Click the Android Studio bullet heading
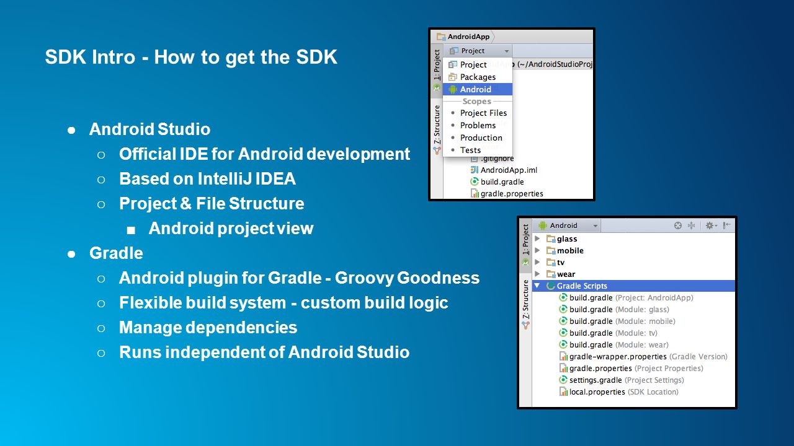Viewport: 794px width, 446px height. [x=149, y=129]
